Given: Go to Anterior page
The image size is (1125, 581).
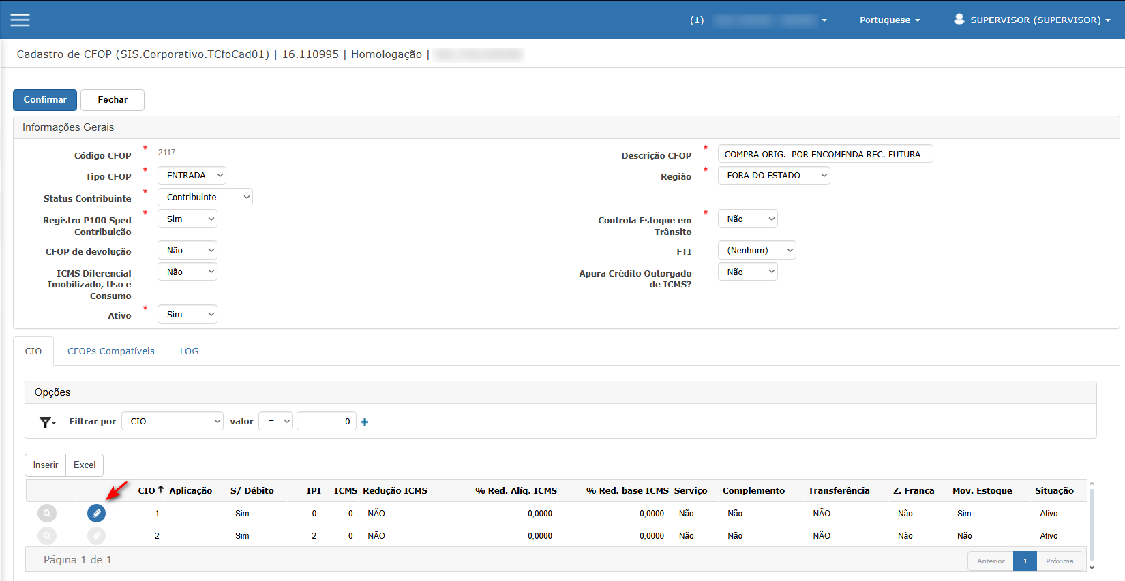Looking at the screenshot, I should [991, 561].
